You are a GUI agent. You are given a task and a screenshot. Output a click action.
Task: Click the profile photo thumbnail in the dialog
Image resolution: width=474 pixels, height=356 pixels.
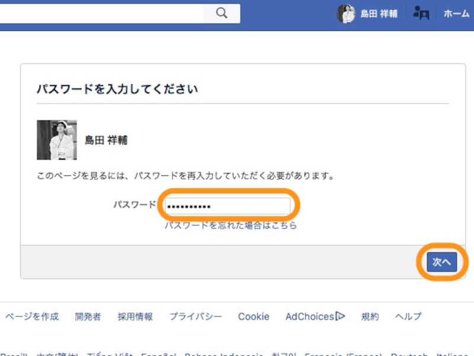coord(56,140)
